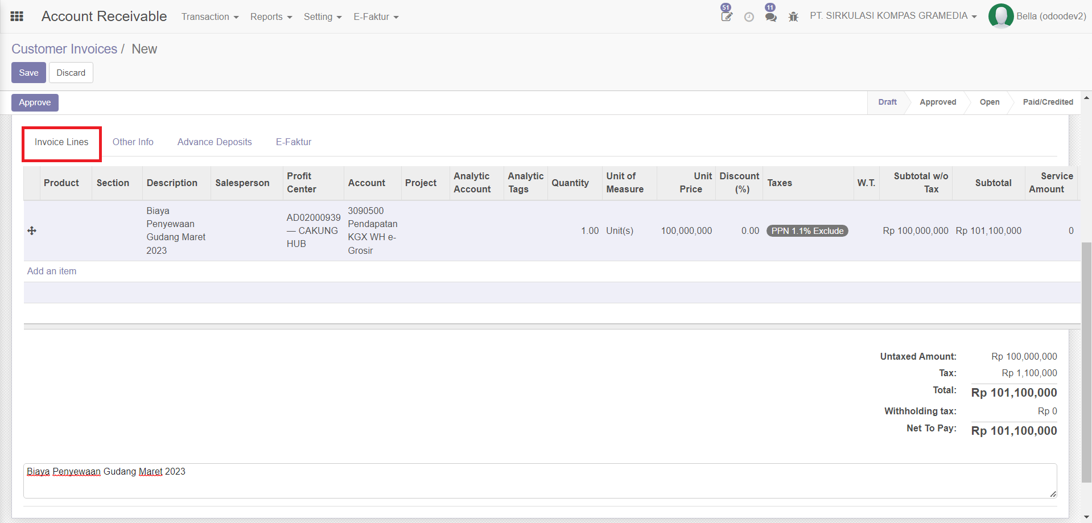Click the notes text area at bottom
The image size is (1092, 523).
point(540,481)
